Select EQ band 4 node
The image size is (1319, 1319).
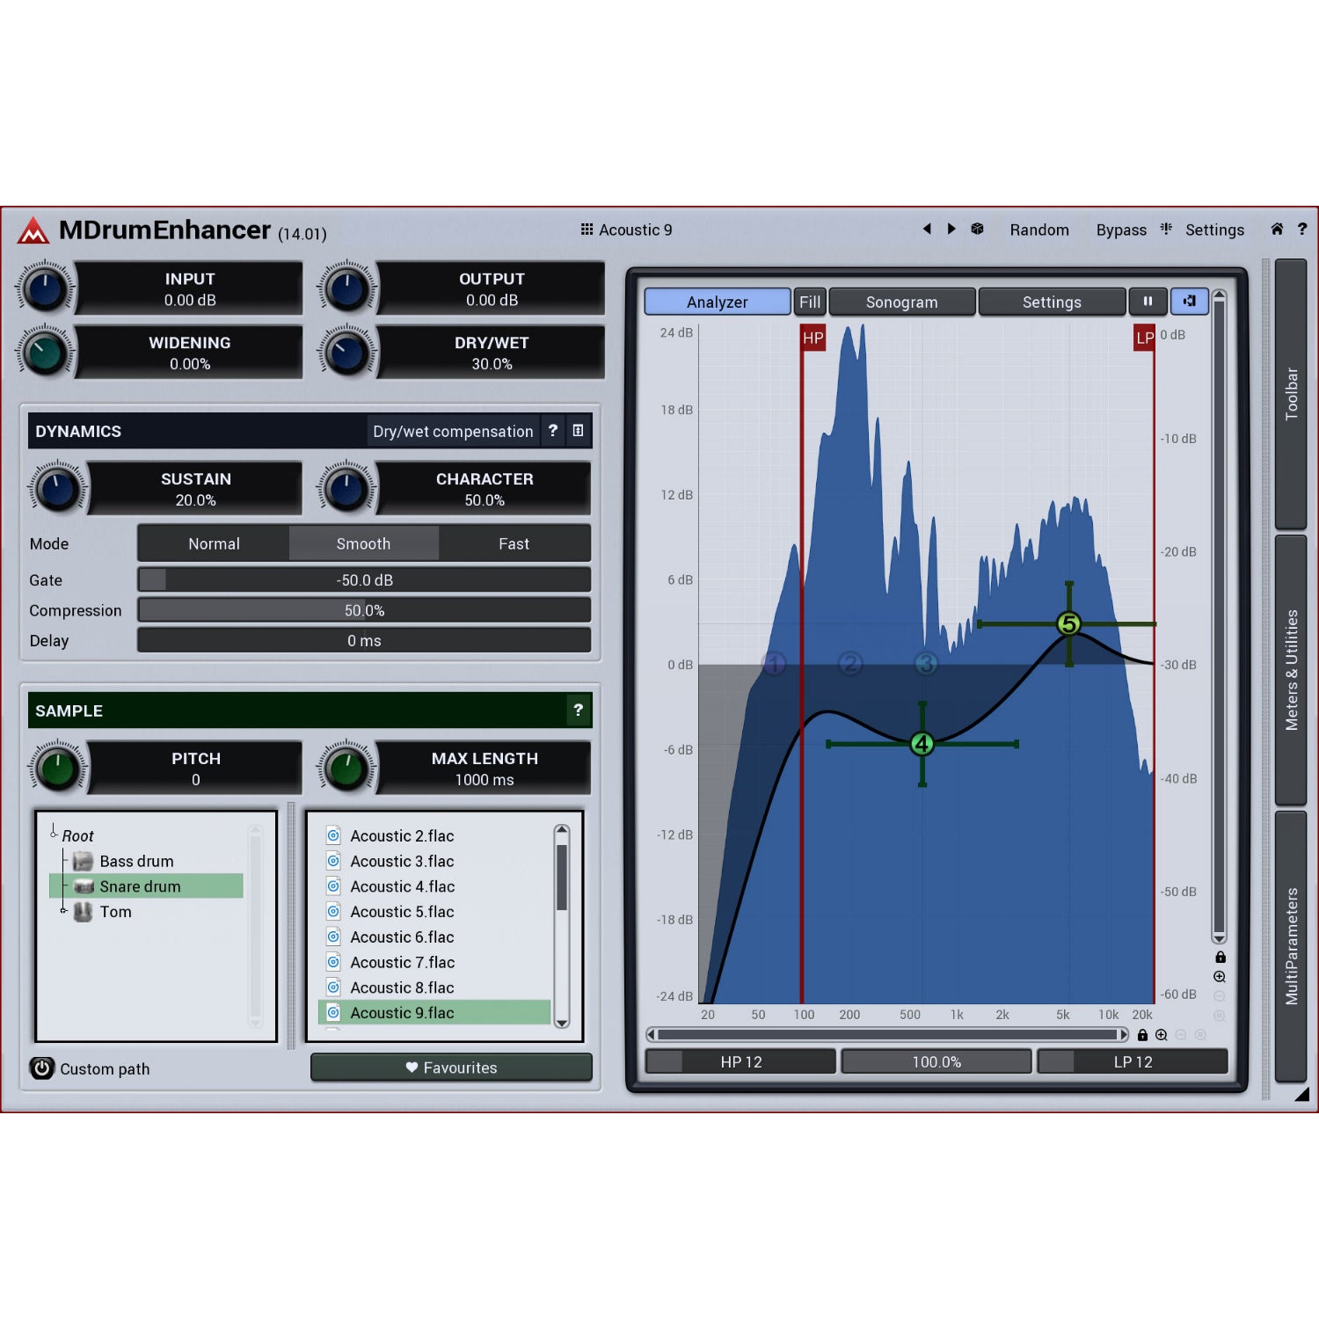pyautogui.click(x=922, y=744)
